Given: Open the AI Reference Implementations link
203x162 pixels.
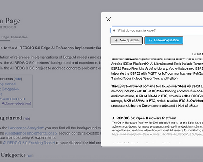Looking at the screenshot, I should pyautogui.click(x=31, y=133).
